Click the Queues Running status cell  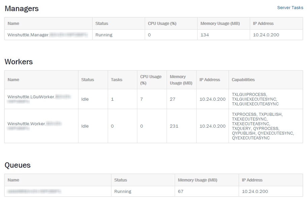[x=143, y=191]
